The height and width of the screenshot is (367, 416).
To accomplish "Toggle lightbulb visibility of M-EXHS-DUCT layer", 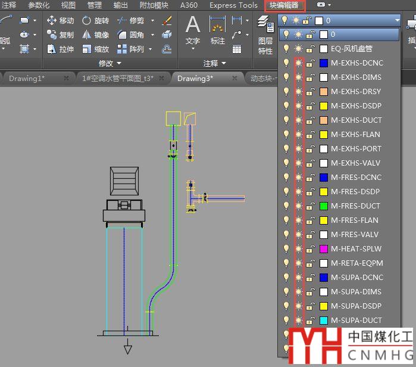I will tap(286, 120).
